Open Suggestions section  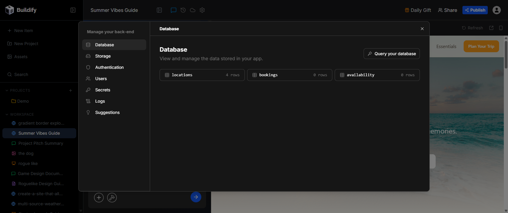tap(114, 112)
